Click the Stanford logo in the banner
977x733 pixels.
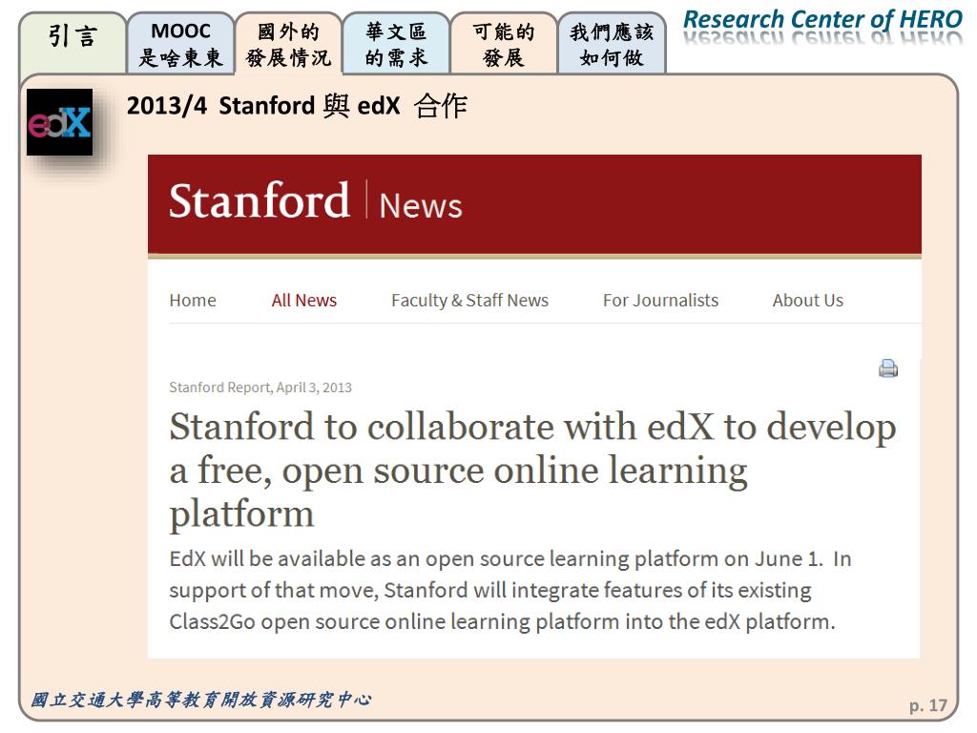260,200
